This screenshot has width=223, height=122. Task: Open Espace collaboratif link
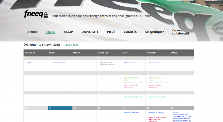(x=181, y=32)
